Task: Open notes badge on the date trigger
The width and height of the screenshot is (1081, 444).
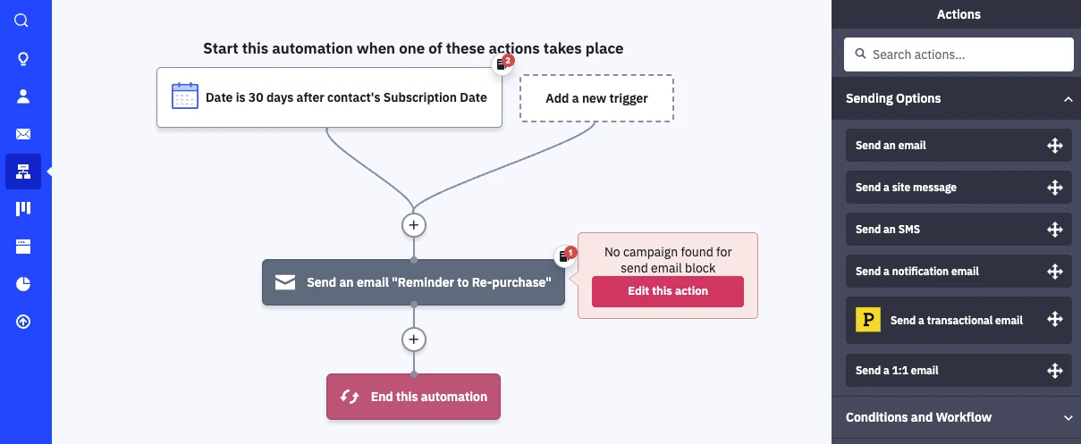Action: pos(504,65)
